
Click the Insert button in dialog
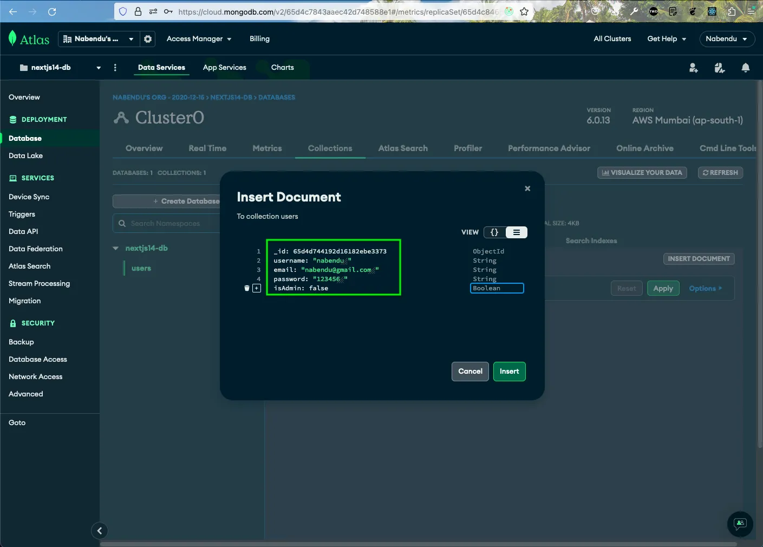click(x=510, y=372)
